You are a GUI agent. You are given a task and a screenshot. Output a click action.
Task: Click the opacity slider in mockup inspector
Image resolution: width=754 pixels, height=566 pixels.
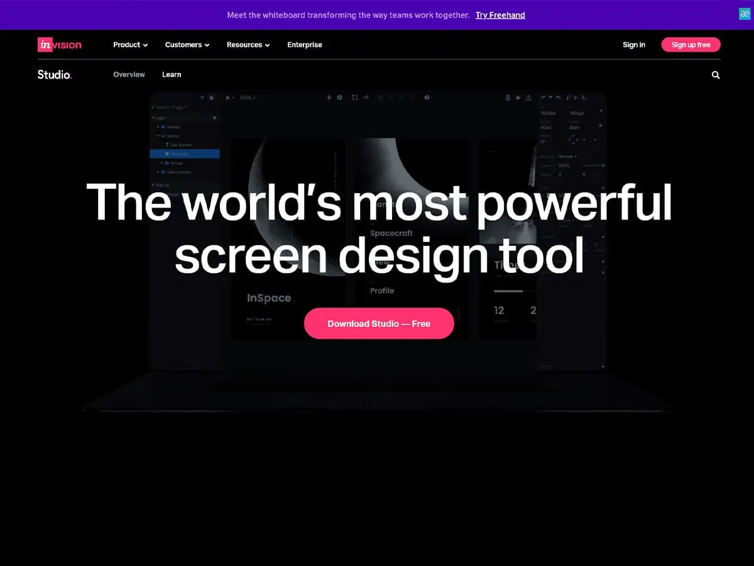(593, 165)
